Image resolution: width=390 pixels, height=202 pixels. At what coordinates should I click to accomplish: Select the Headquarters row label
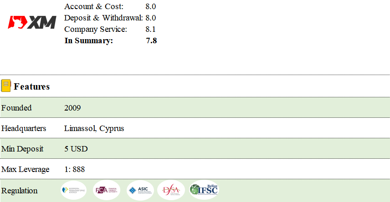click(24, 128)
